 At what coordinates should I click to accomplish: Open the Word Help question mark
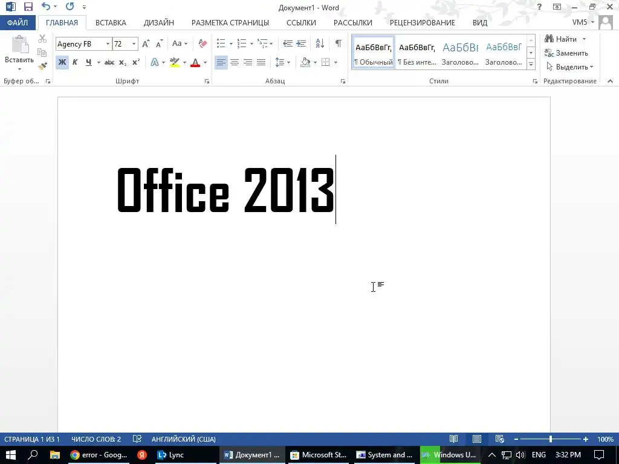[x=539, y=7]
